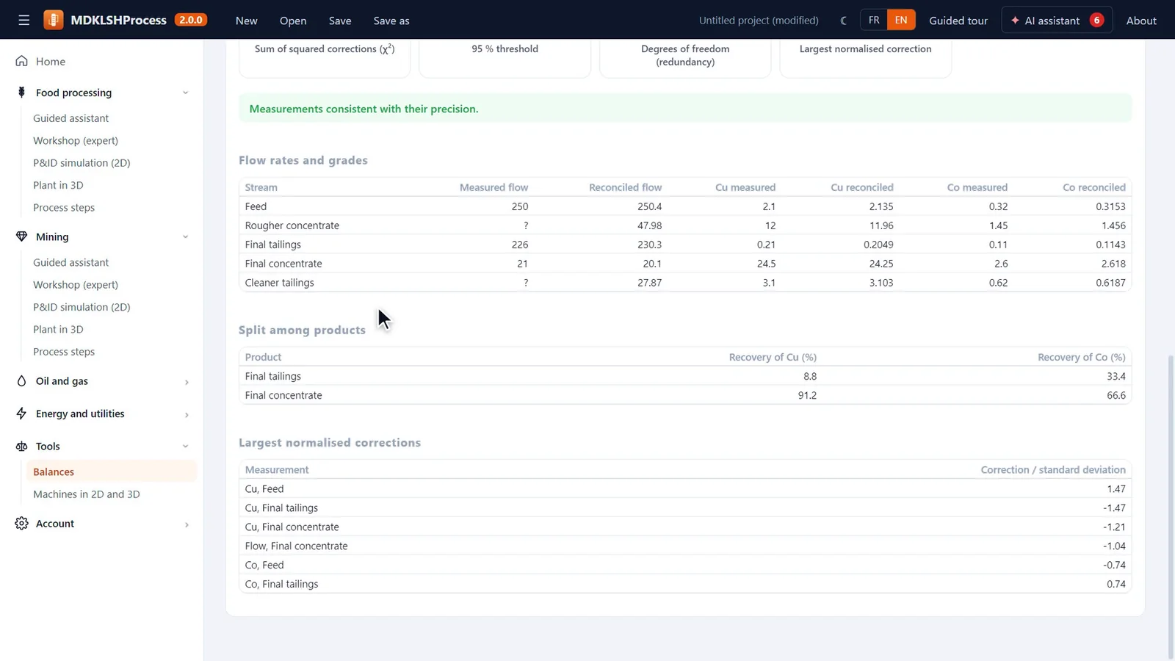Image resolution: width=1175 pixels, height=661 pixels.
Task: Click Save as in the top menu
Action: 391,21
